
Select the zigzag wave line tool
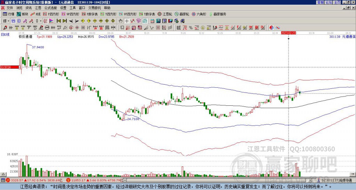[x=152, y=28]
